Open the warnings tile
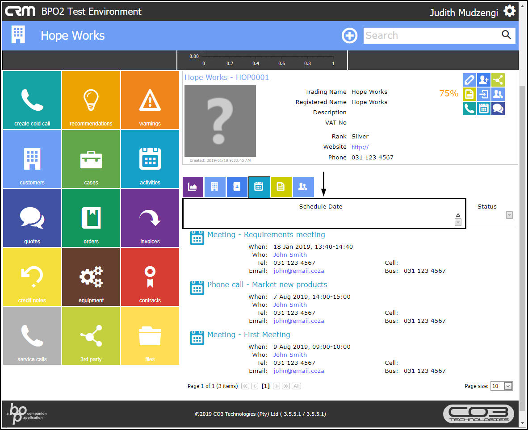Viewport: 528px width, 430px height. pyautogui.click(x=150, y=100)
